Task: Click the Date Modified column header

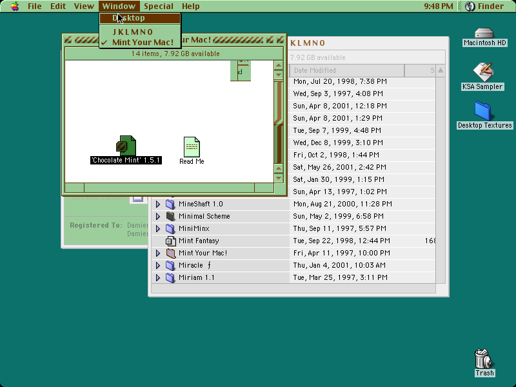Action: click(x=346, y=70)
